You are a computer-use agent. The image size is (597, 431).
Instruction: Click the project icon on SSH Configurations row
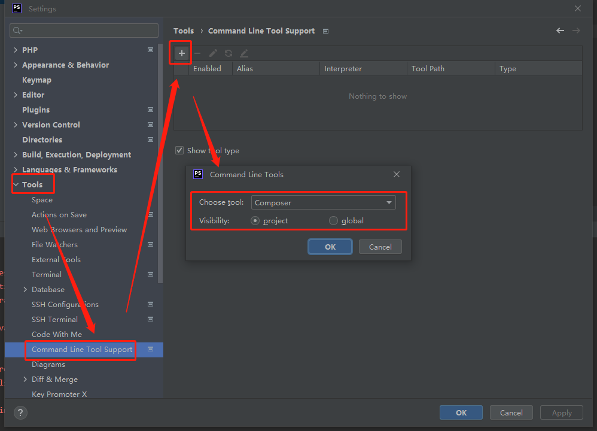click(x=150, y=304)
